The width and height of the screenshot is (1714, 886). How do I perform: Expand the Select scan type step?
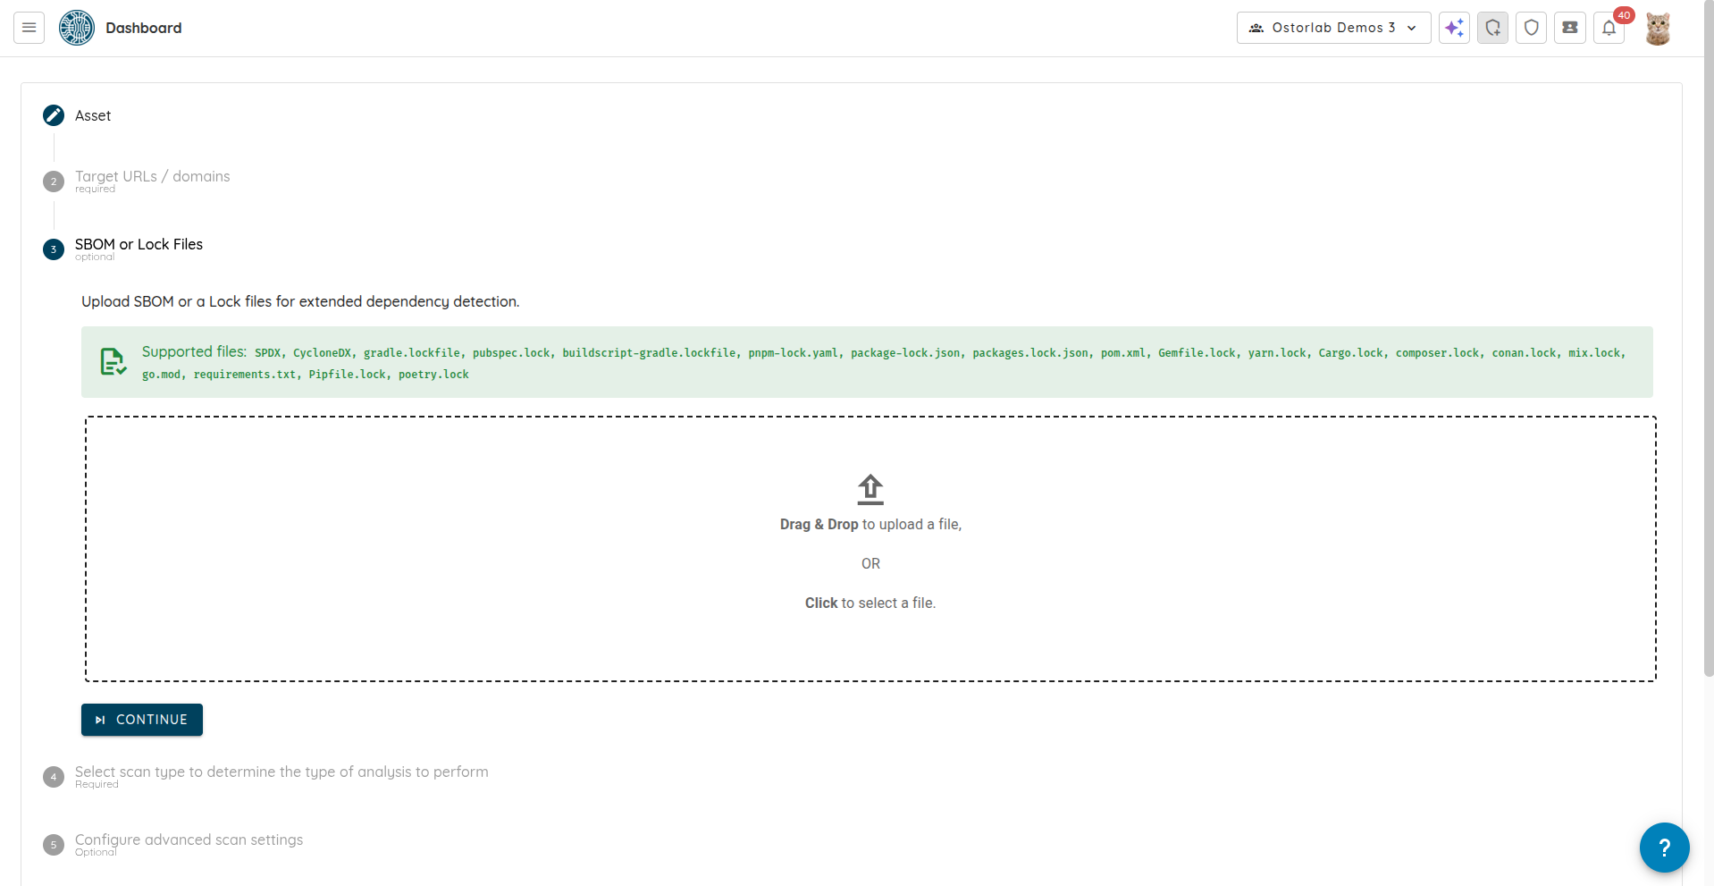tap(281, 772)
